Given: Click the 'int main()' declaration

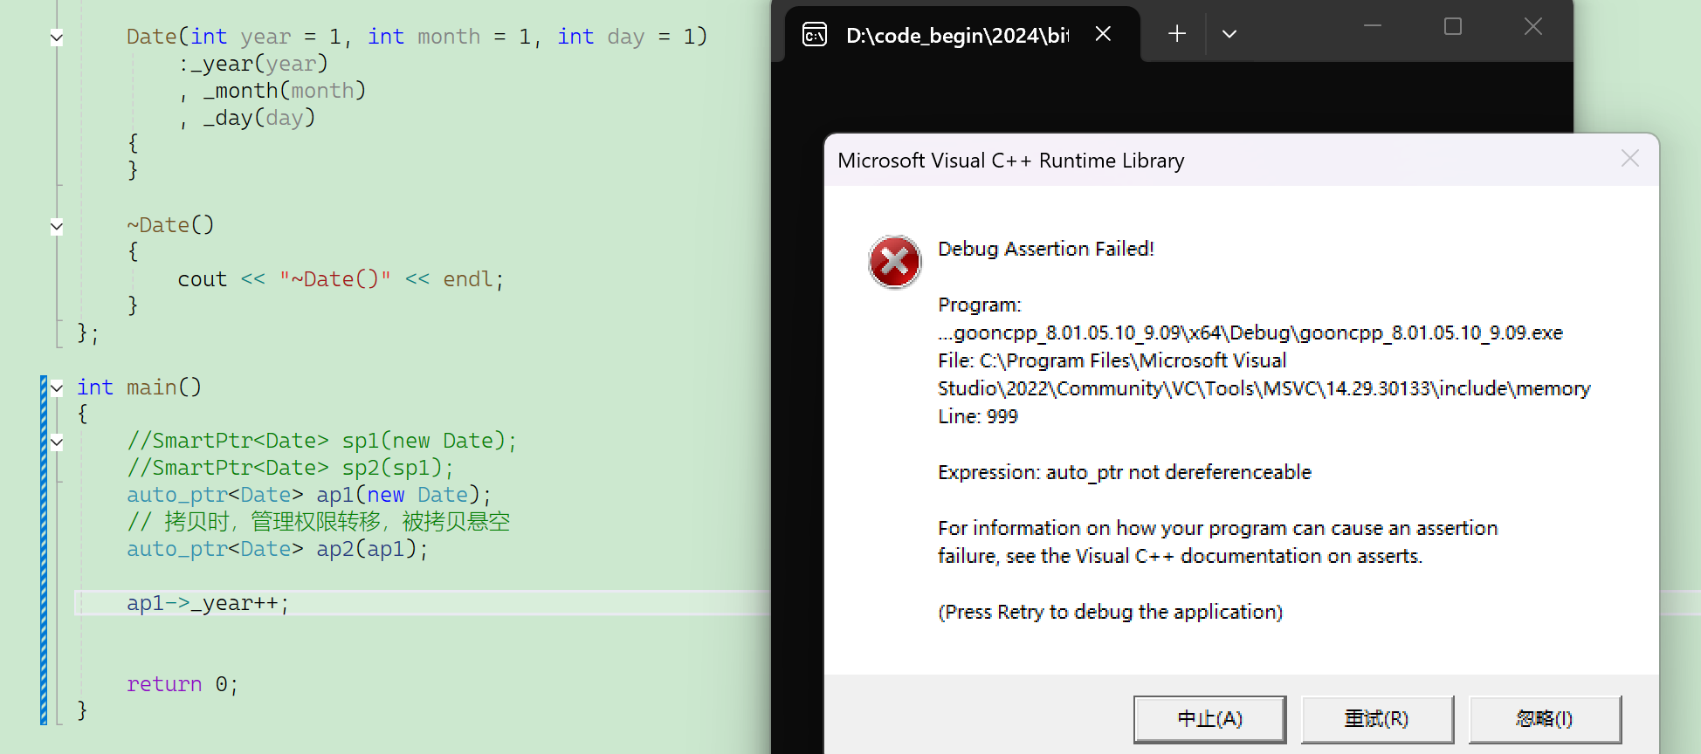Looking at the screenshot, I should (139, 387).
